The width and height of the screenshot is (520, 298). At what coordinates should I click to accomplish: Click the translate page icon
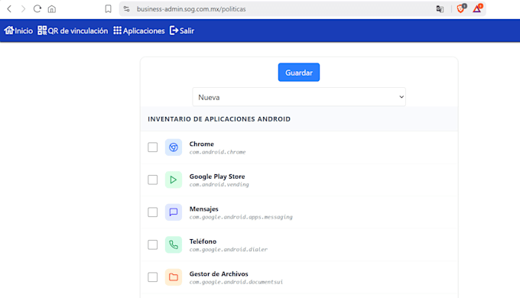point(440,9)
